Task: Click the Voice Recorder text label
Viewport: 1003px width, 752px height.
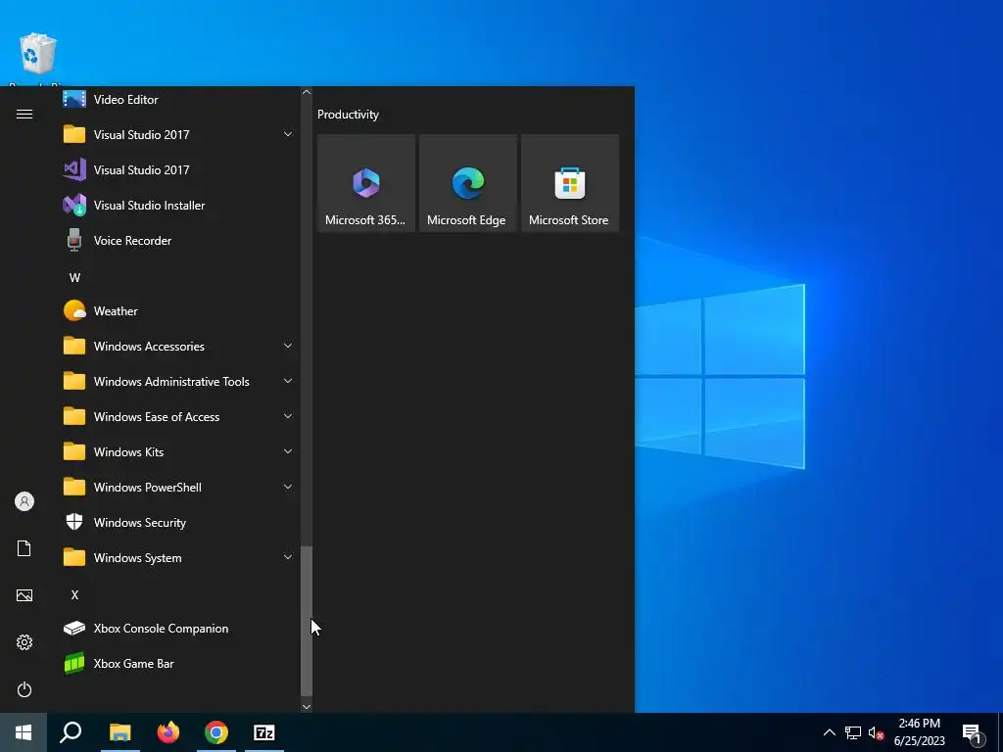Action: (x=132, y=241)
